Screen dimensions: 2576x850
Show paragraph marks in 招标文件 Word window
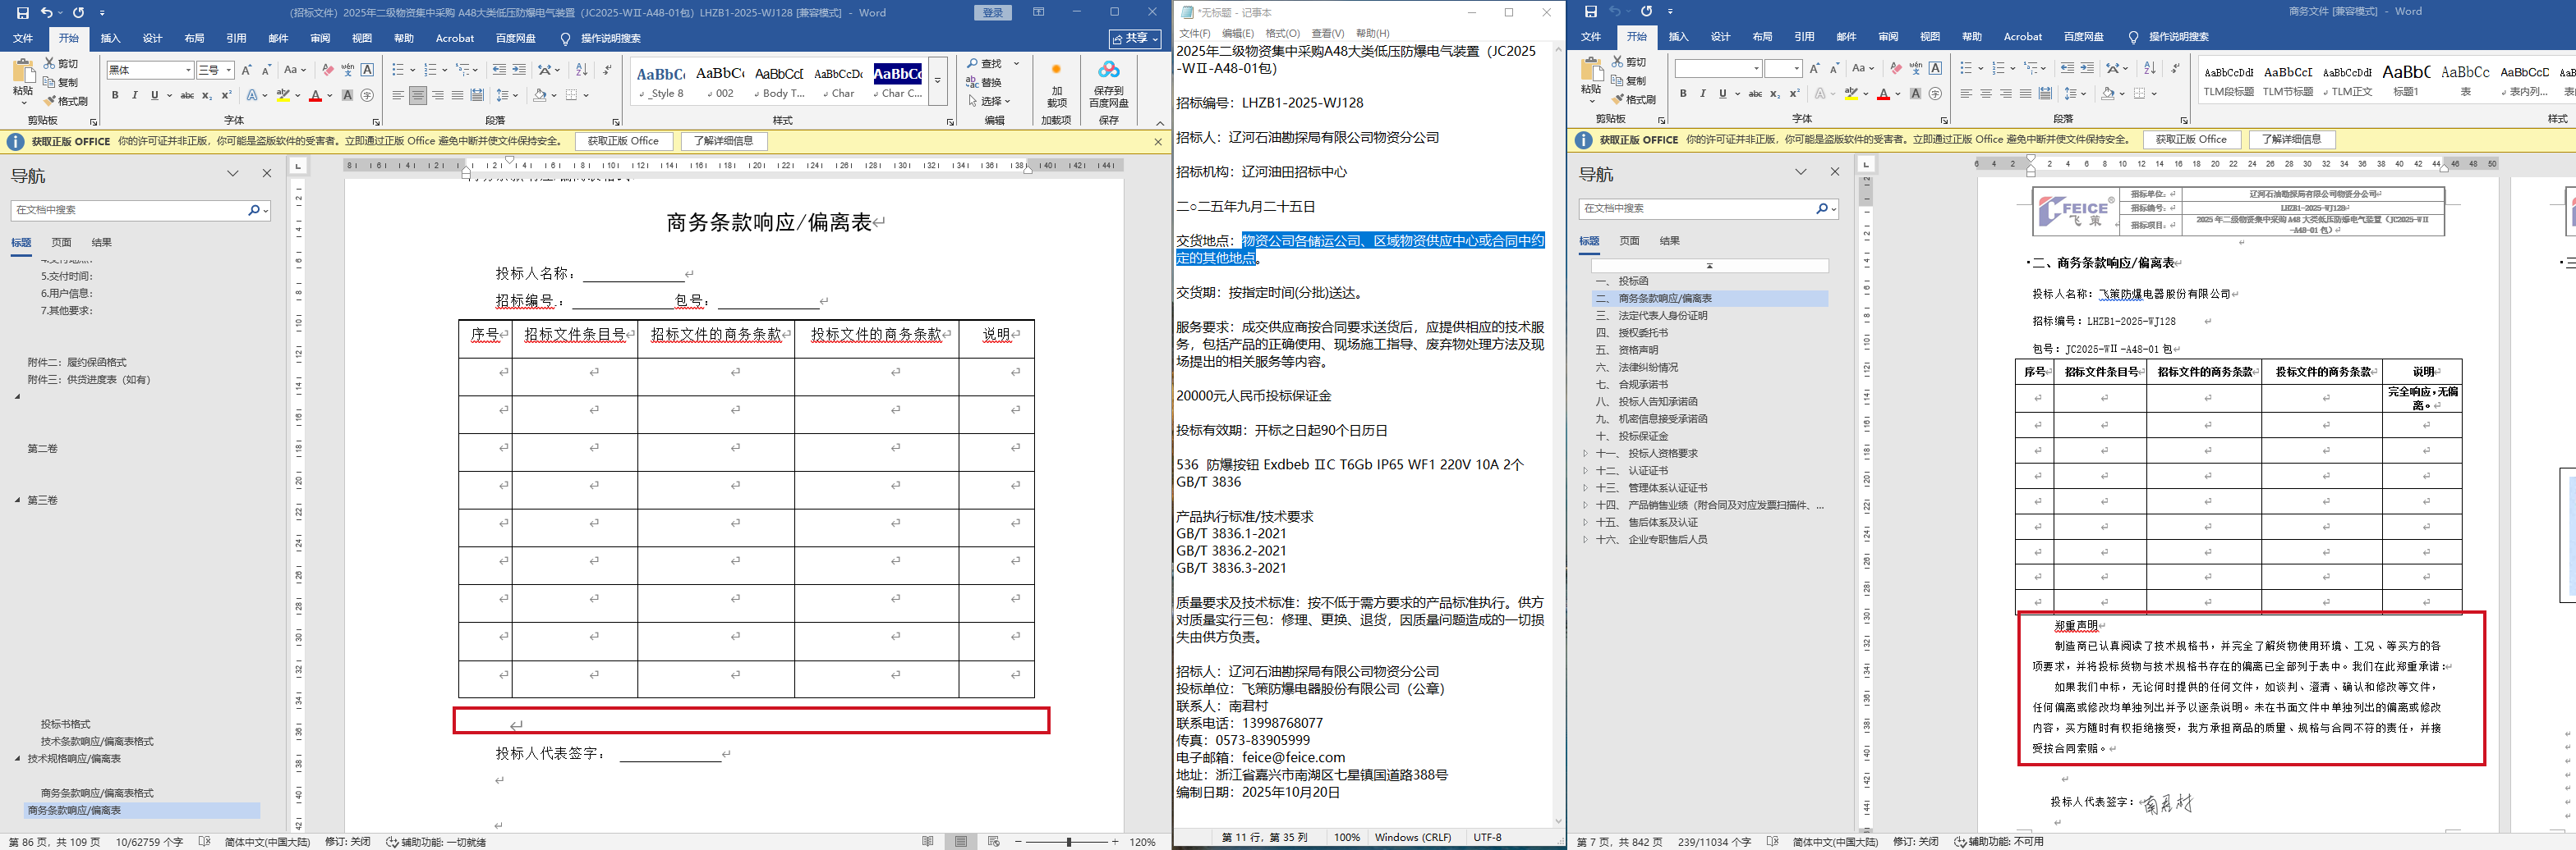[608, 70]
